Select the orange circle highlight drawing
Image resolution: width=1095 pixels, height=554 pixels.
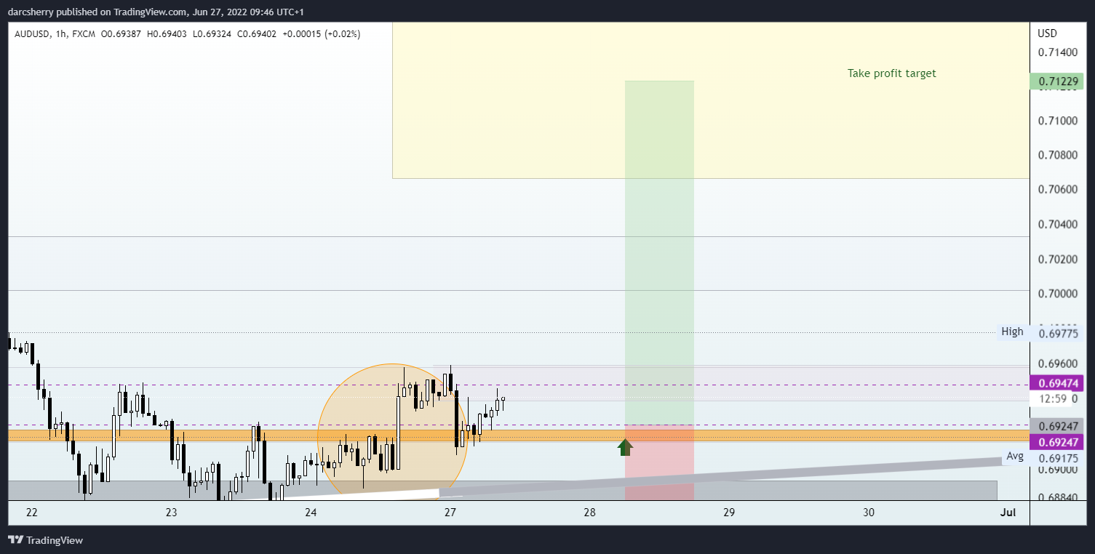pos(392,431)
